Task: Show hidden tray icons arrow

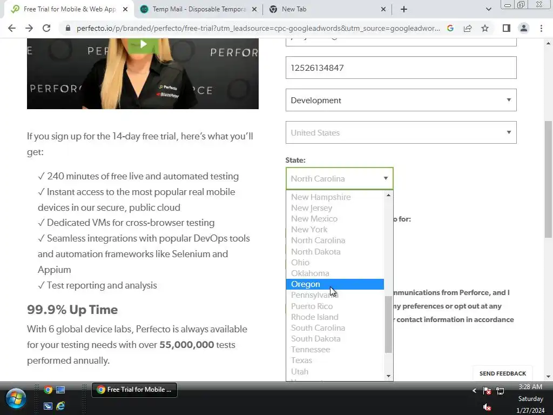Action: point(474,391)
